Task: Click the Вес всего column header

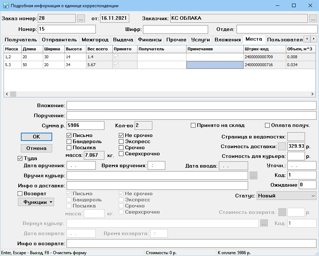Action: 99,49
